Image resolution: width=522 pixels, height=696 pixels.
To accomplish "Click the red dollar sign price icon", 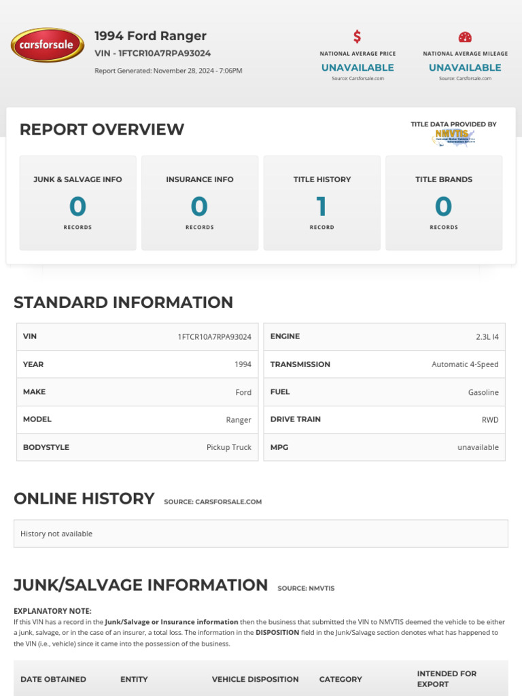I will pyautogui.click(x=358, y=37).
